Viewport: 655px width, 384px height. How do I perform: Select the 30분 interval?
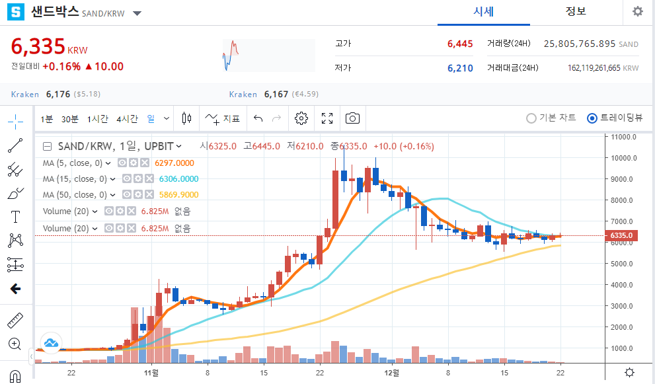(70, 119)
